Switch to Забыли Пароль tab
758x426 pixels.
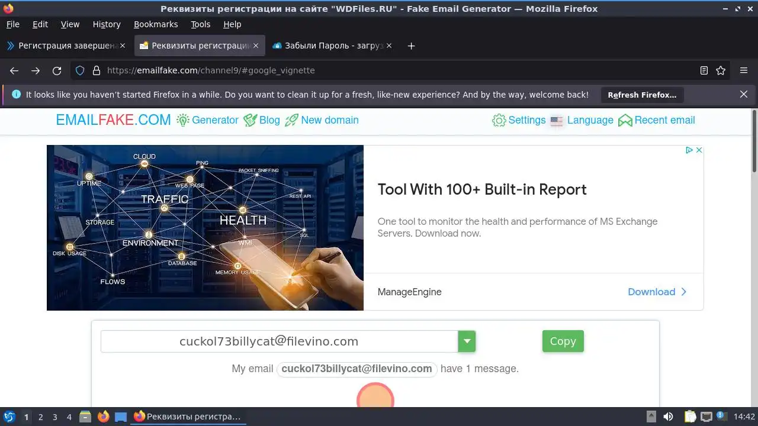[332, 46]
